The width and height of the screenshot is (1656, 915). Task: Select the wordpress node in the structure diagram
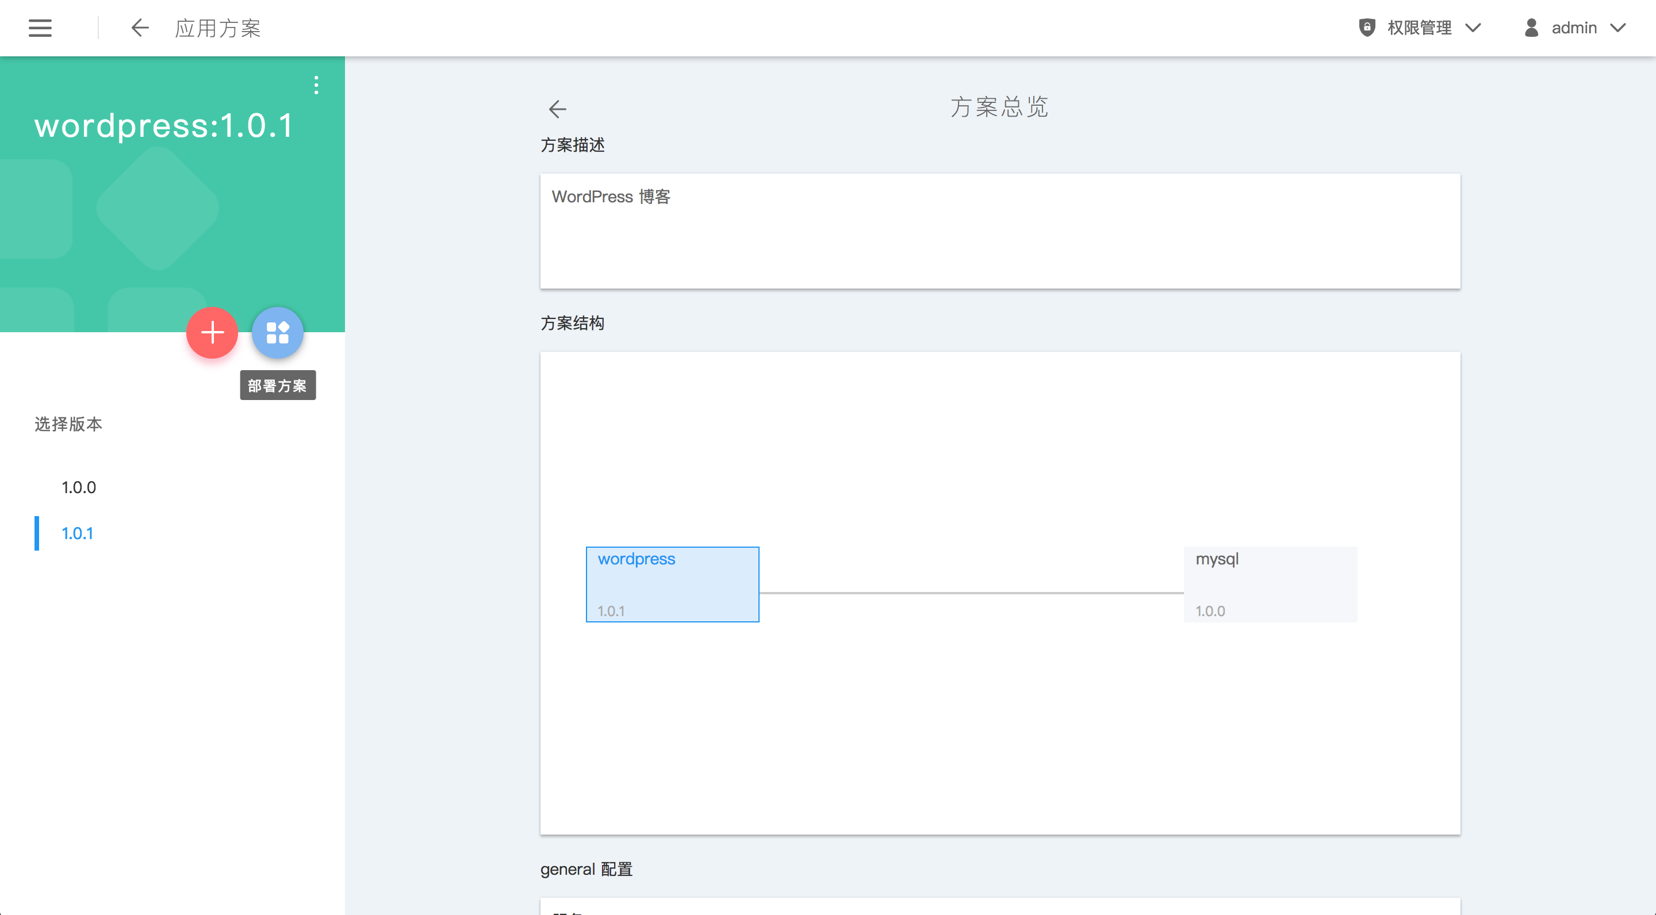(x=672, y=584)
